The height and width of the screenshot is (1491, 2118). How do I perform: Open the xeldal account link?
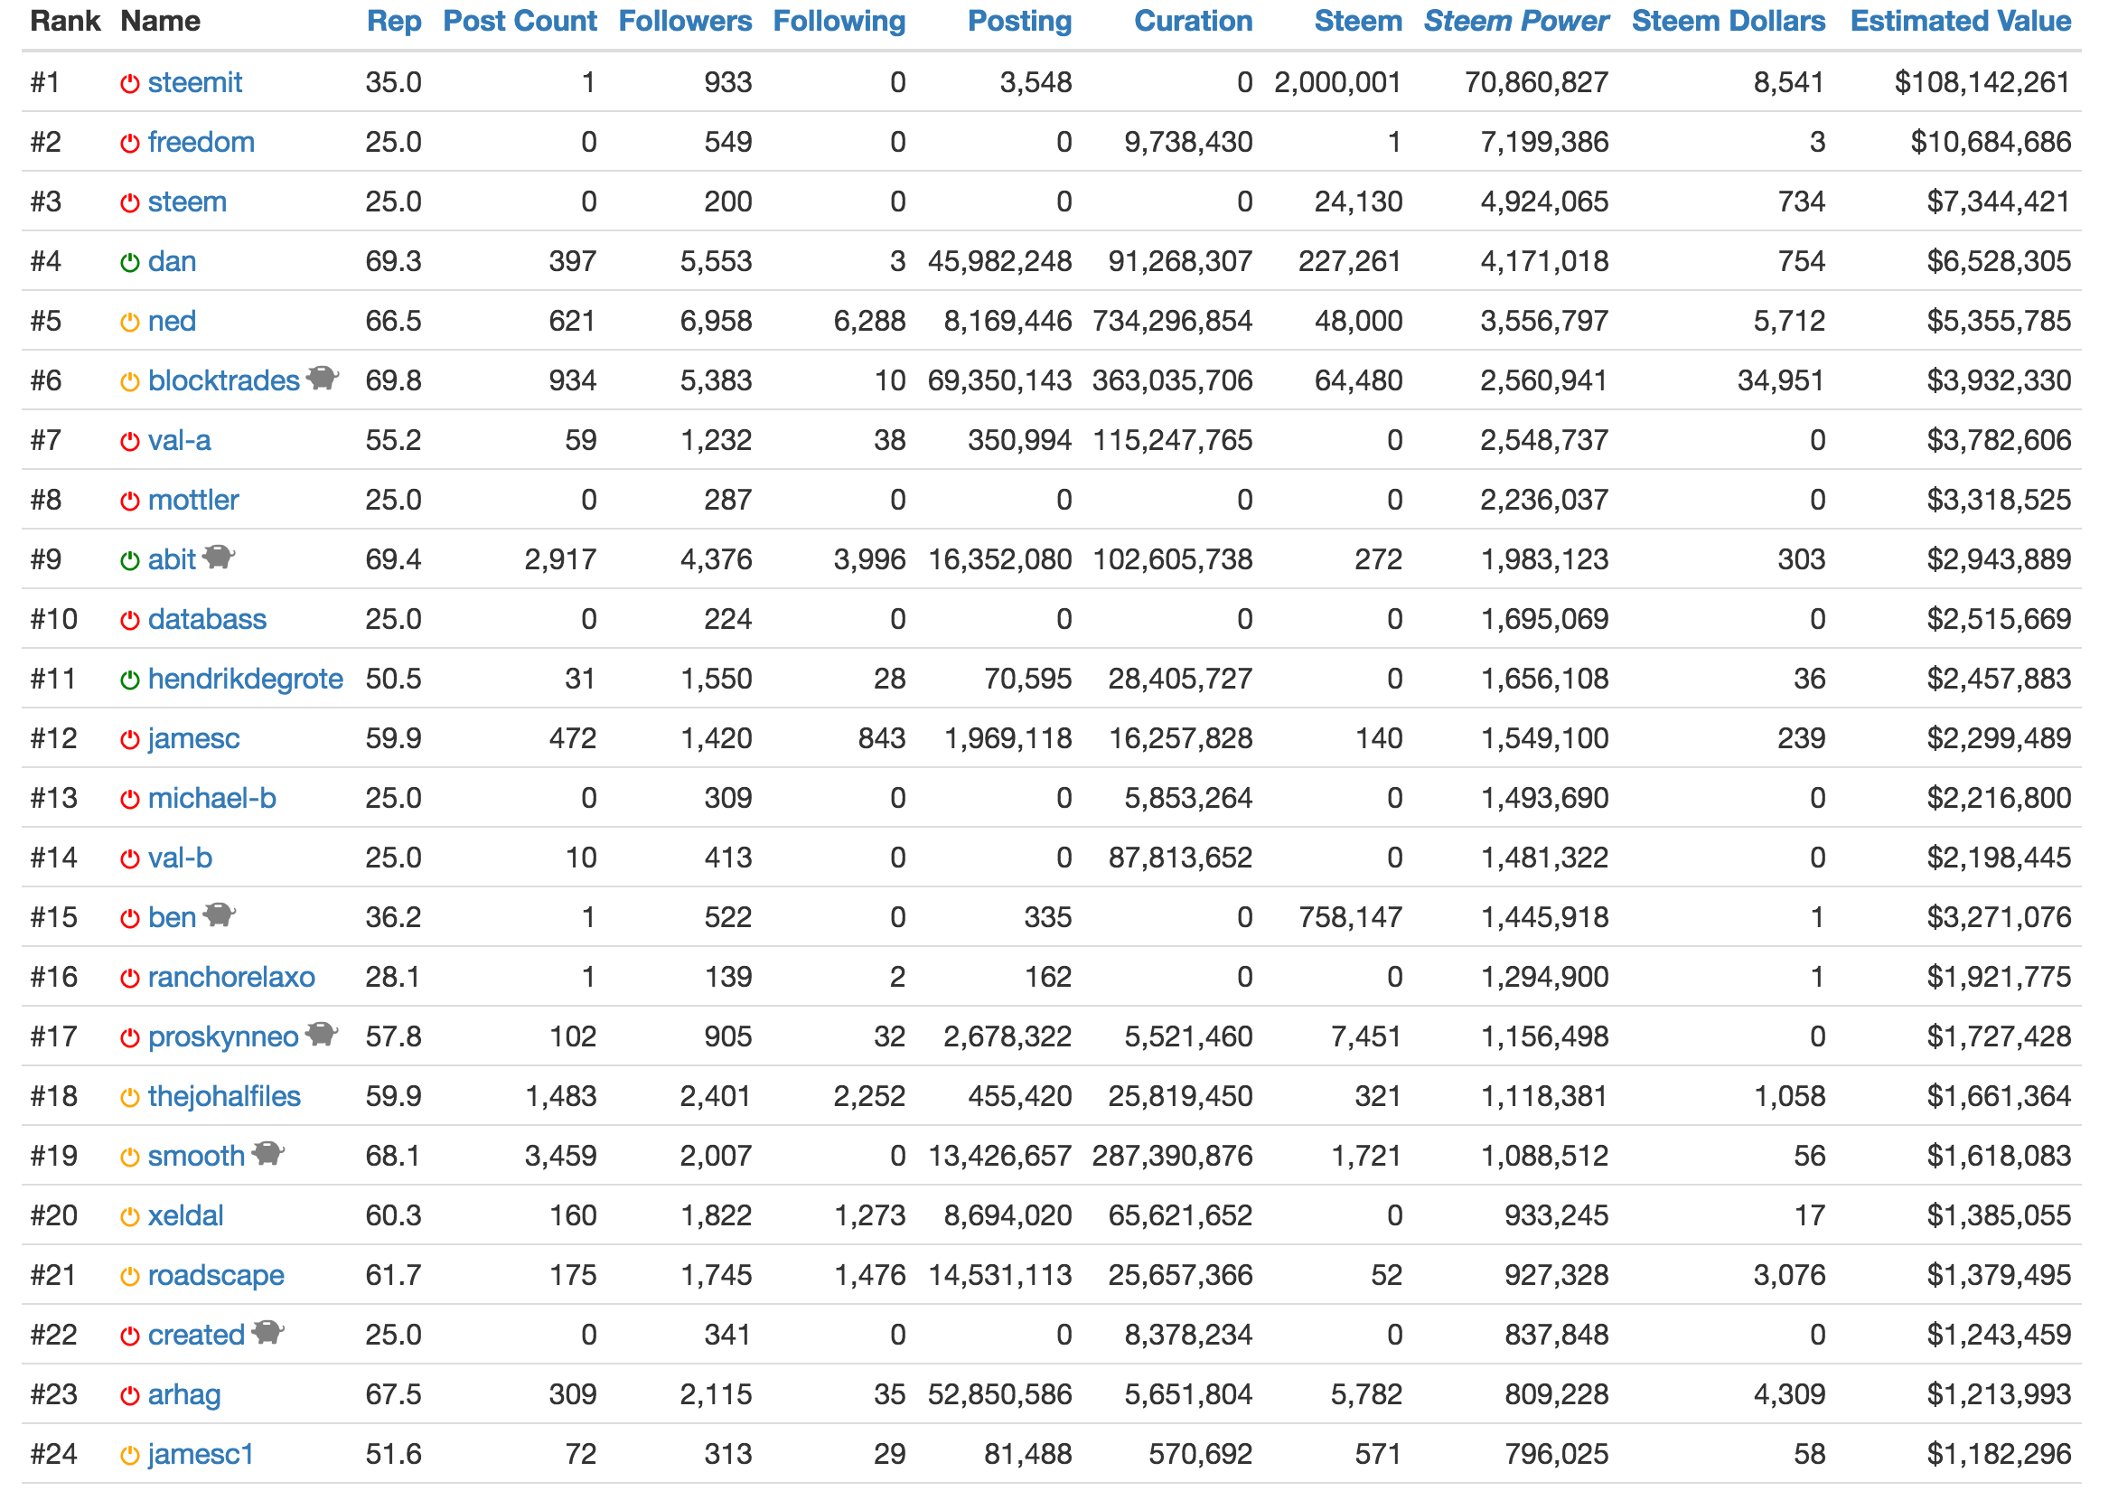click(185, 1216)
